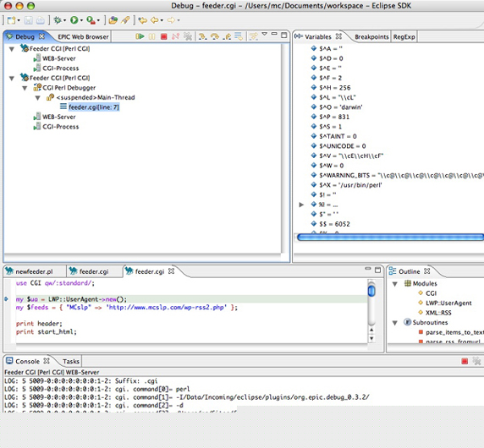Click Last Edit Location arrow icon
484x448 pixels.
click(142, 20)
